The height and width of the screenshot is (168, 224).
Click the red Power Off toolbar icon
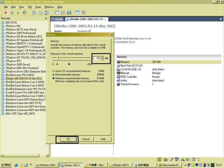6,13
